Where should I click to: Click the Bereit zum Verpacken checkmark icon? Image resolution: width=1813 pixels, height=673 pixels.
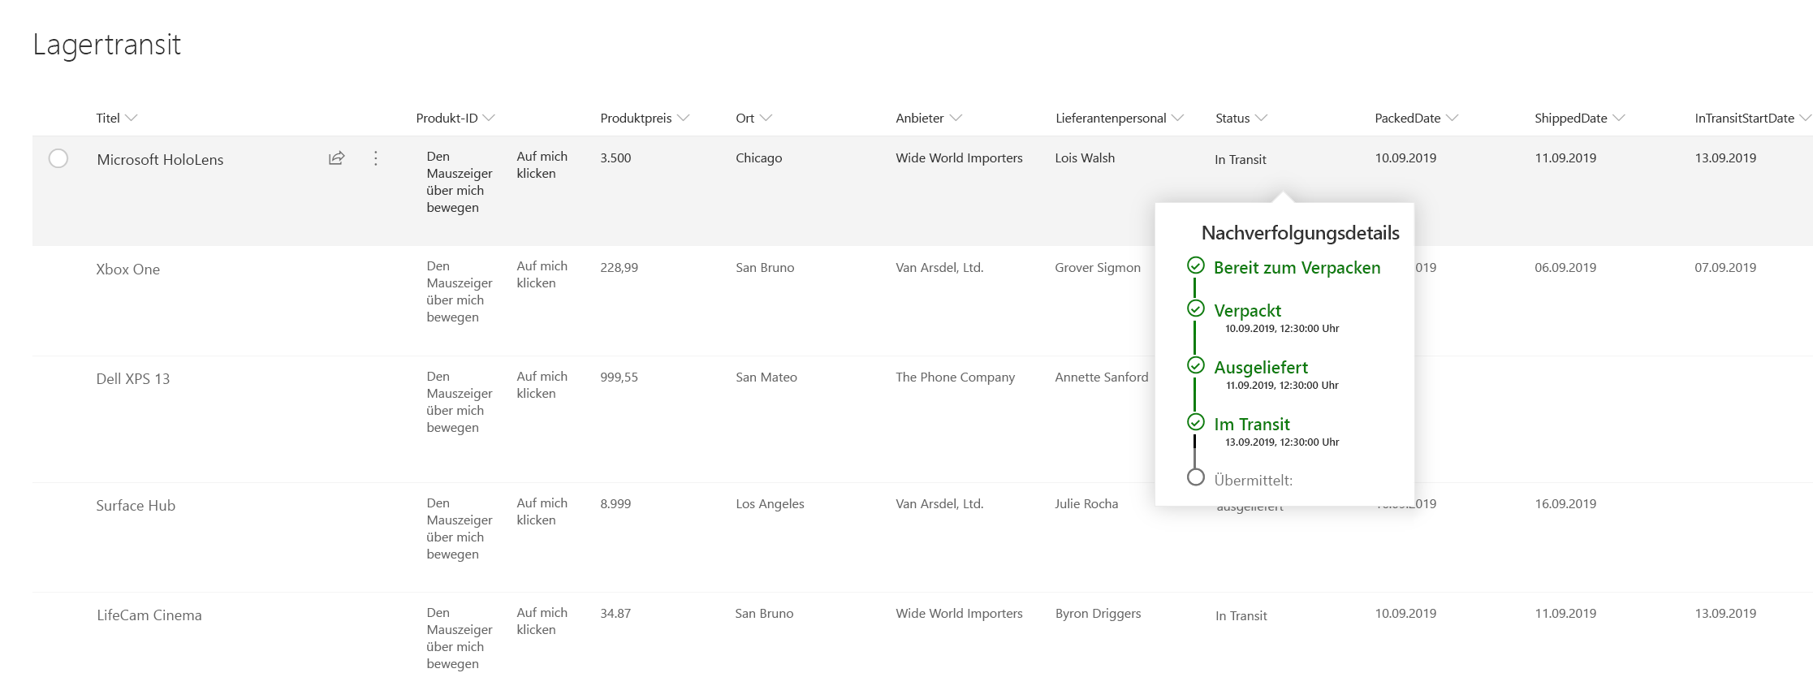1195,265
